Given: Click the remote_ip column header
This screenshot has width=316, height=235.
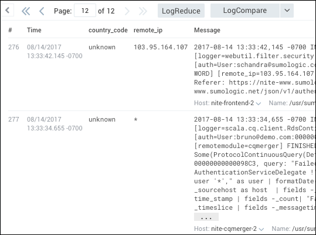Looking at the screenshot, I should click(x=148, y=30).
